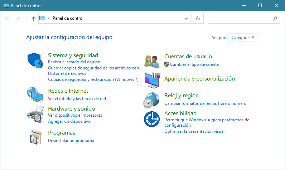Click the Programas disc box icon
Image resolution: width=285 pixels, height=170 pixels.
[35, 136]
